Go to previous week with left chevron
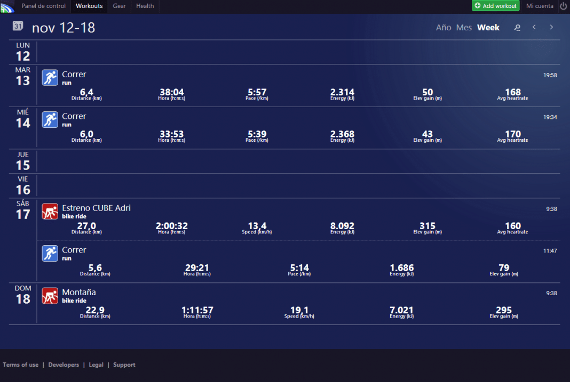570x382 pixels. [534, 27]
